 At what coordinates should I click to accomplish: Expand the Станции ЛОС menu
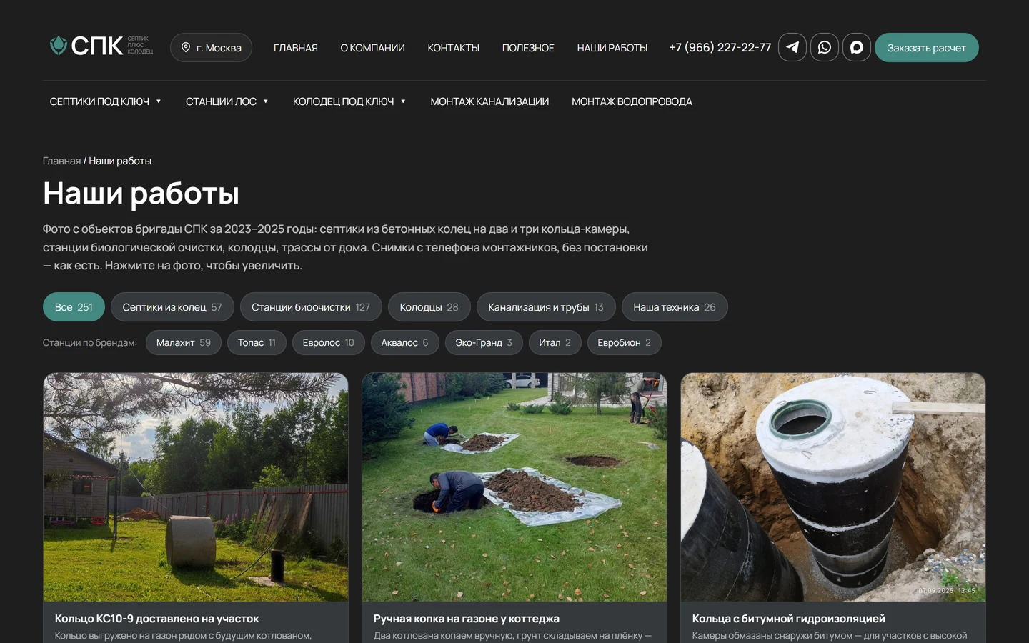point(227,101)
